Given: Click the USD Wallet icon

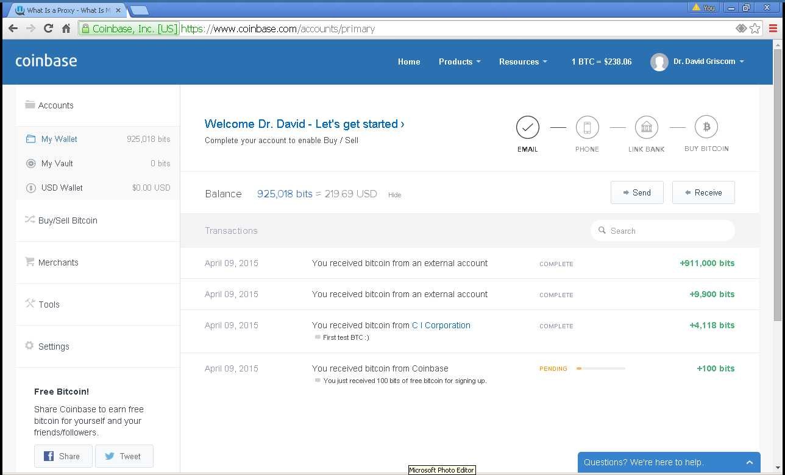Looking at the screenshot, I should point(30,188).
